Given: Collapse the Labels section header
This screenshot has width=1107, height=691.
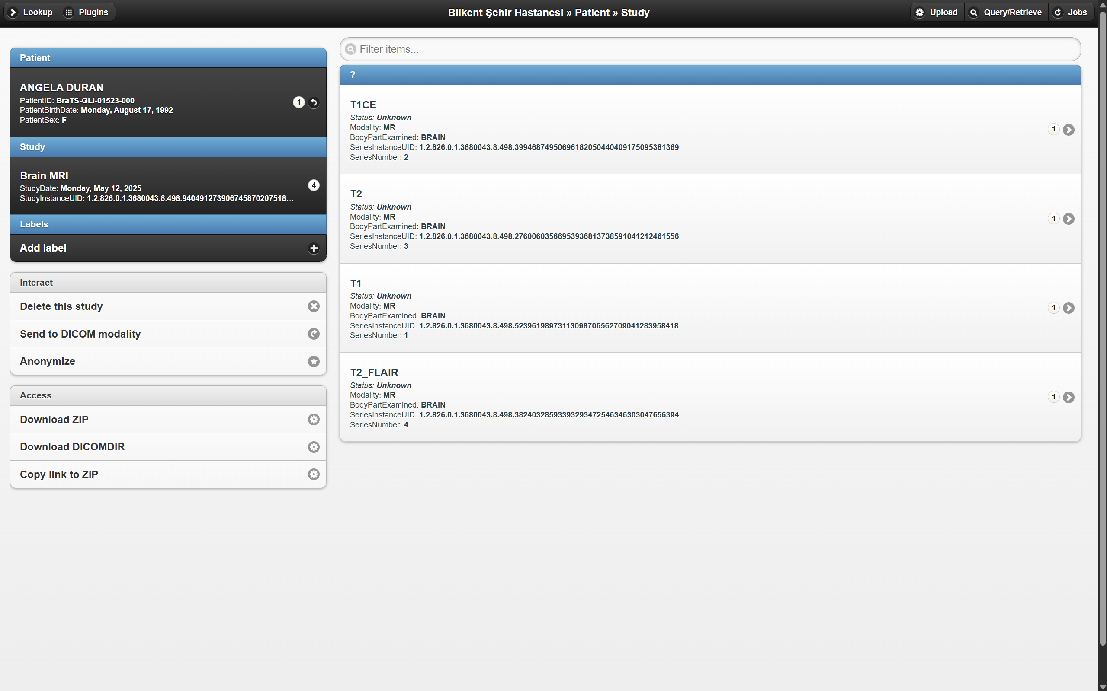Looking at the screenshot, I should [168, 224].
